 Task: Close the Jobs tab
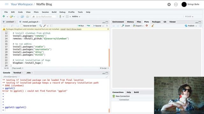coord(32,73)
